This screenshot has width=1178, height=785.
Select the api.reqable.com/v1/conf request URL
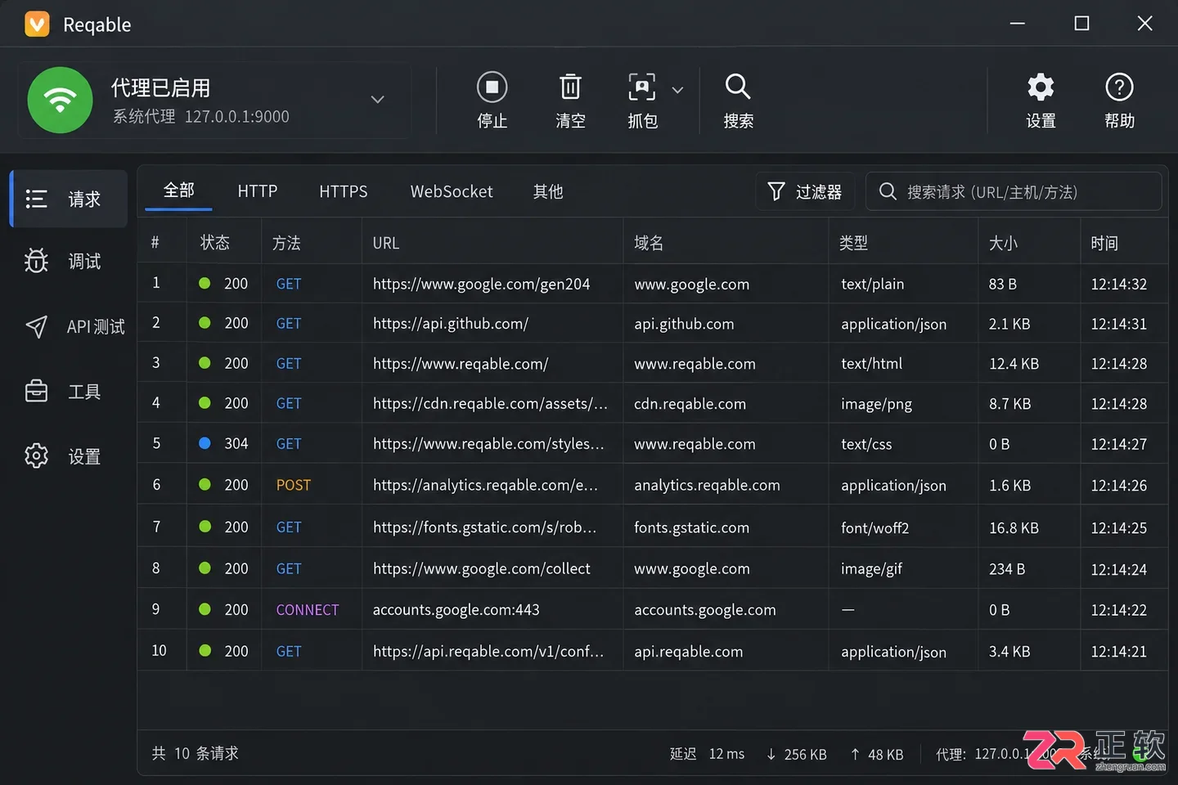[488, 652]
